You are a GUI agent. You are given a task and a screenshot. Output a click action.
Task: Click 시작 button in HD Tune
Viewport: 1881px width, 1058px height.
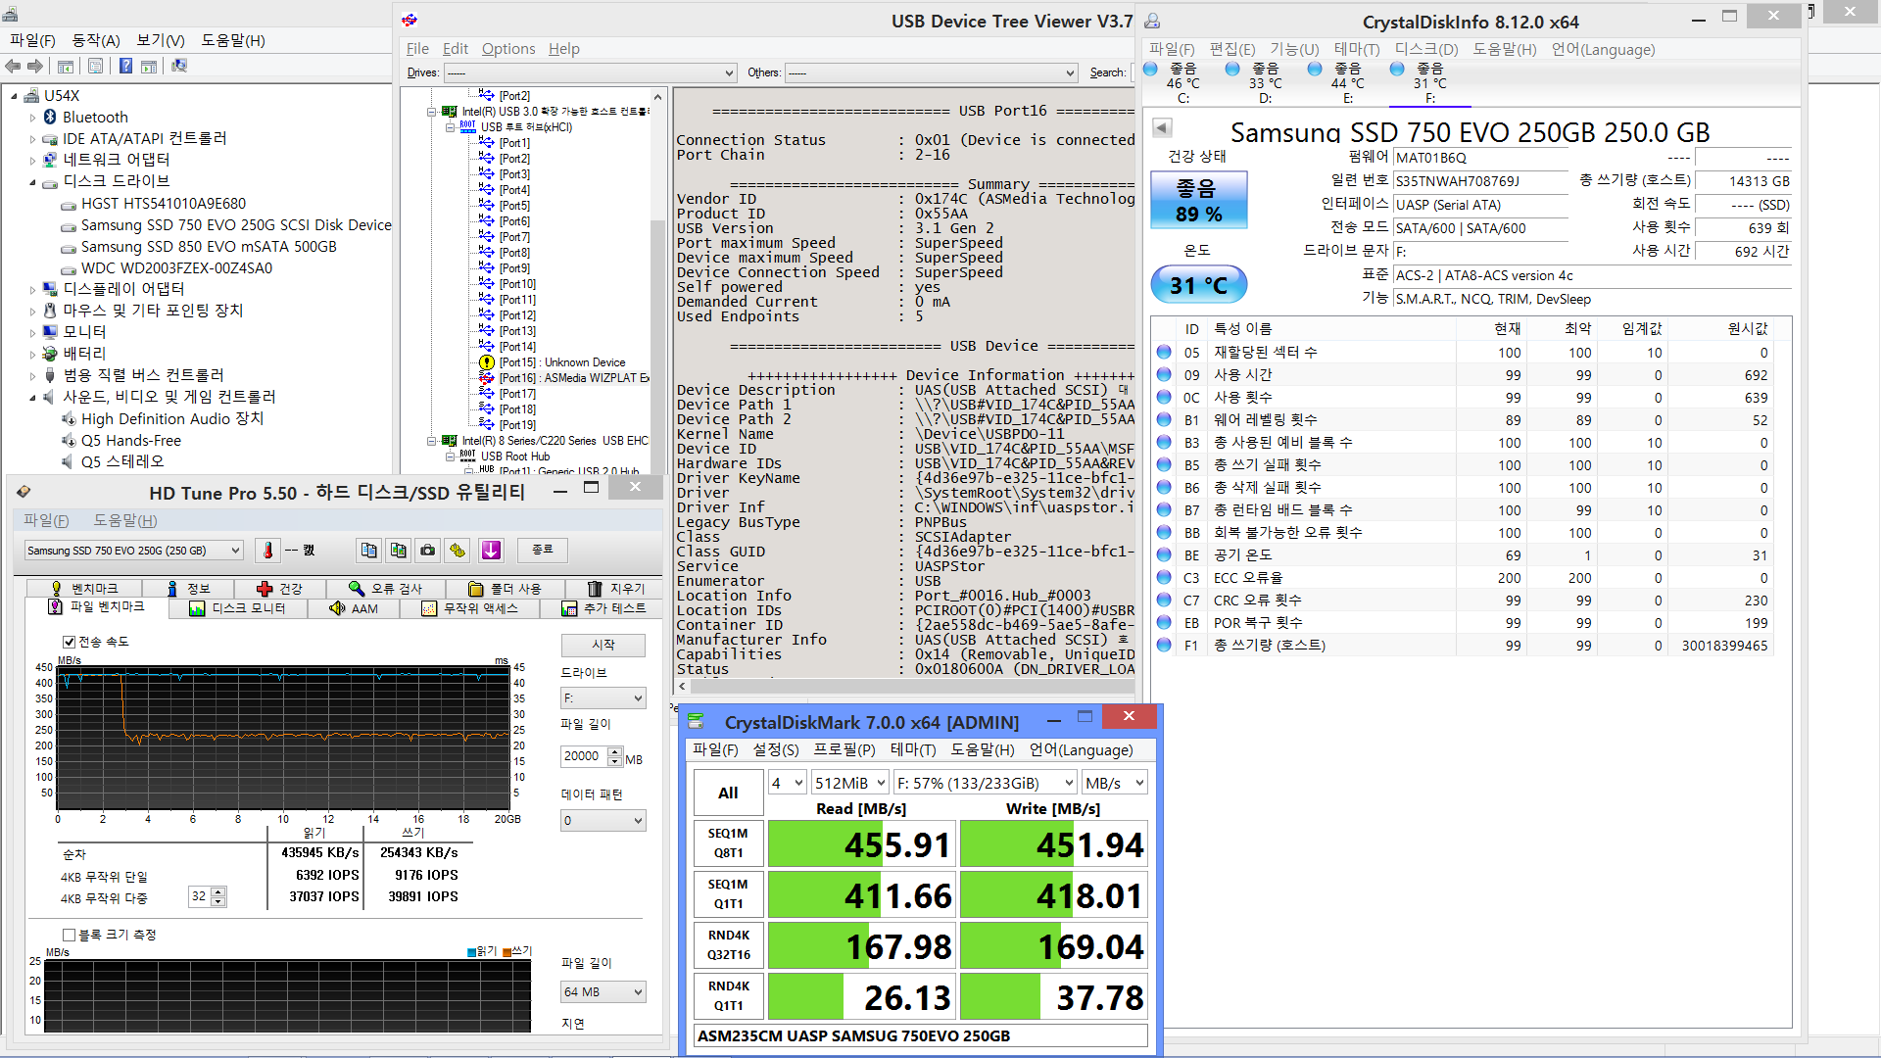[603, 645]
